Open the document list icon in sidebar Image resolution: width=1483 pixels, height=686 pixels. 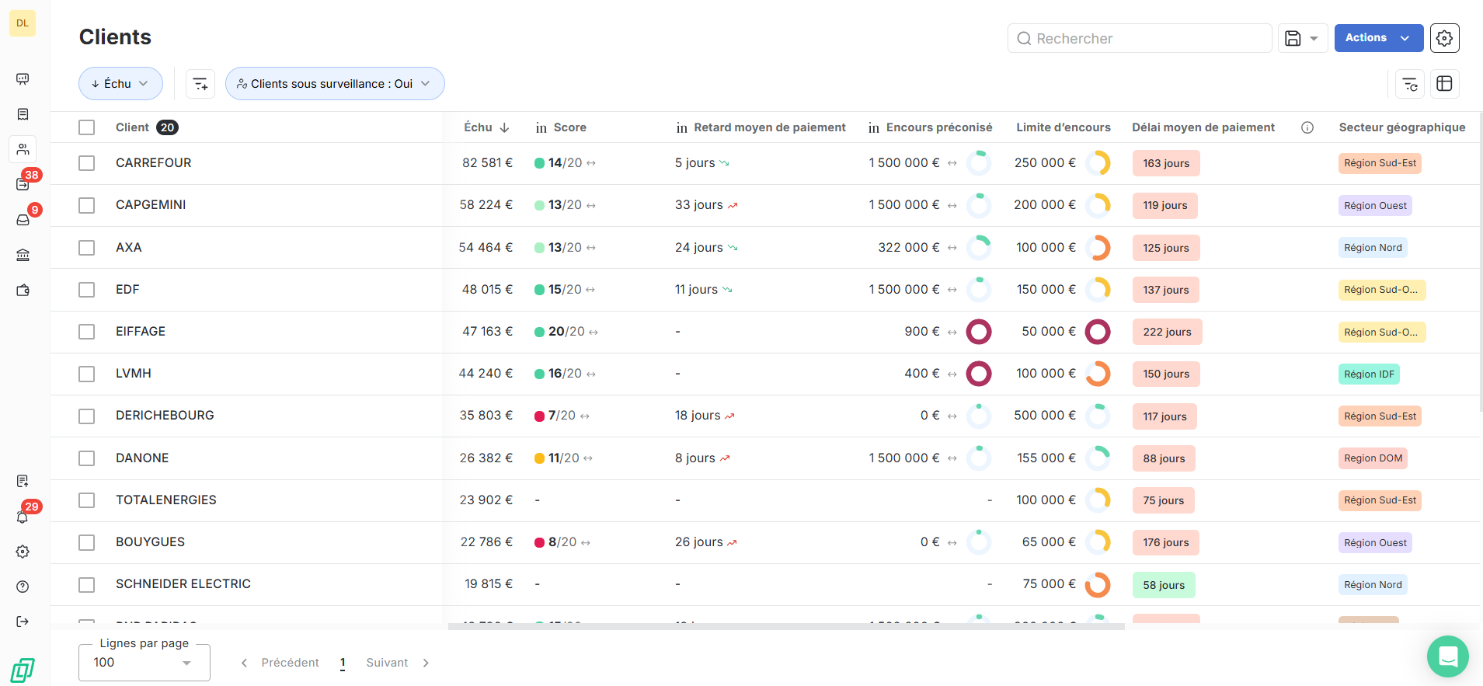[x=23, y=114]
